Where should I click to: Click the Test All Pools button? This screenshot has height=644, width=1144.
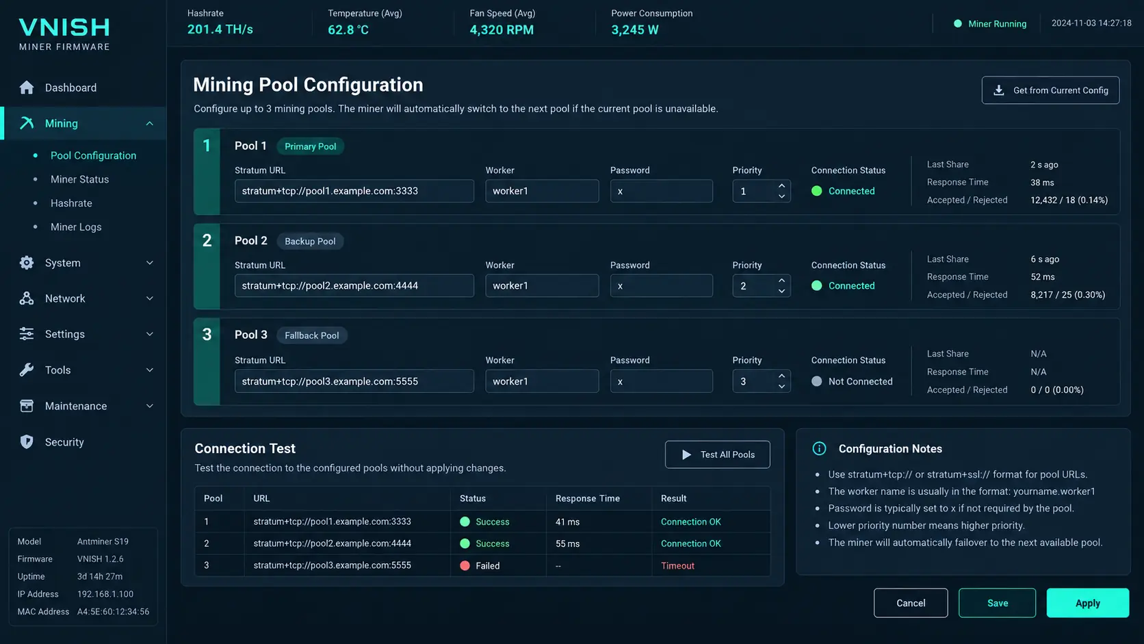pyautogui.click(x=717, y=454)
